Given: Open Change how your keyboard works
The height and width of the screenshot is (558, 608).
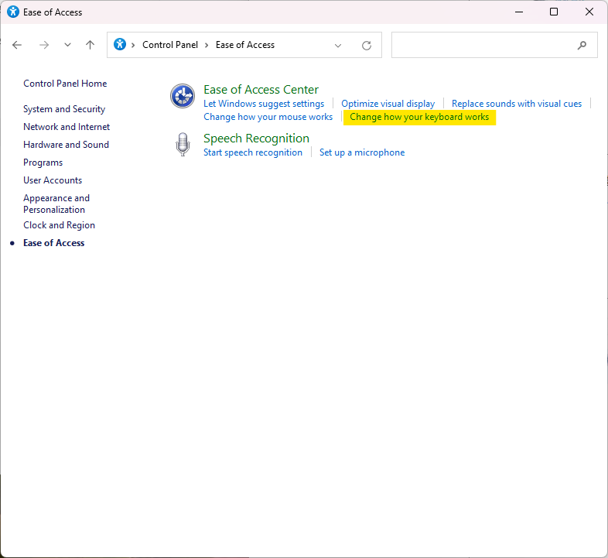Looking at the screenshot, I should pyautogui.click(x=419, y=117).
